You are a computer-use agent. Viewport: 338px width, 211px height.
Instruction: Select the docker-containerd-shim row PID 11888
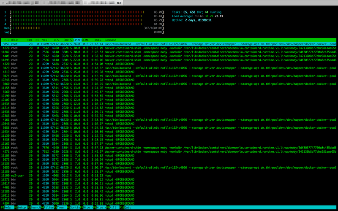point(169,147)
